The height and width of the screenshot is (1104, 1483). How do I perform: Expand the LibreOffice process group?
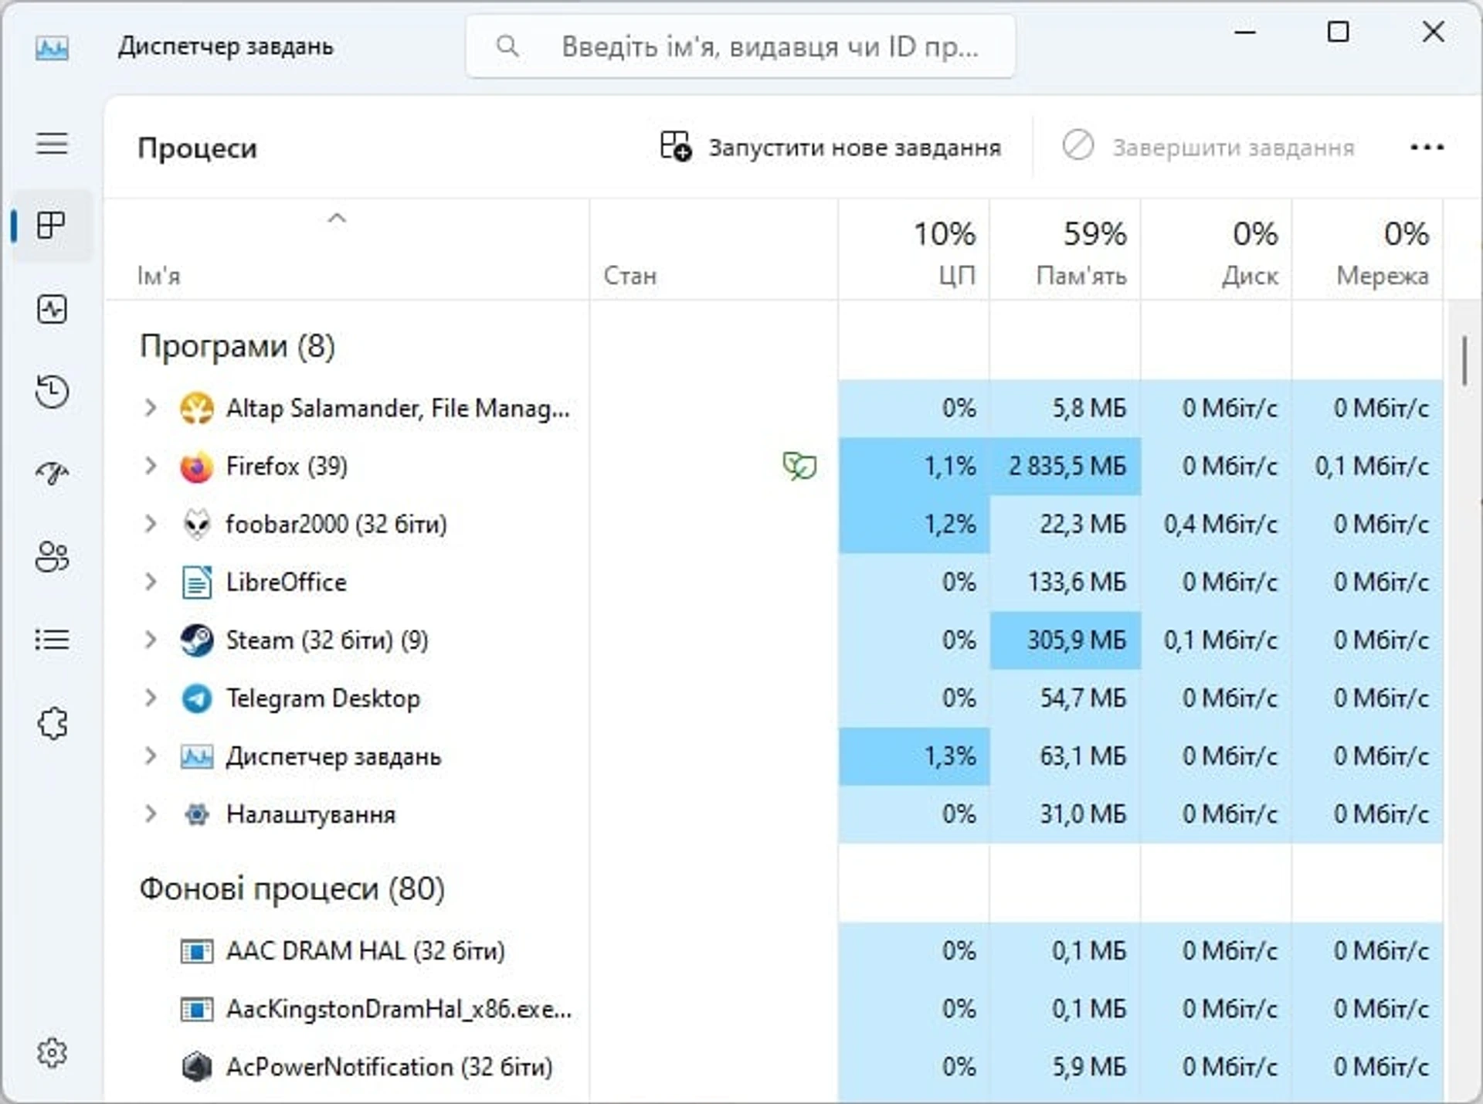[151, 582]
